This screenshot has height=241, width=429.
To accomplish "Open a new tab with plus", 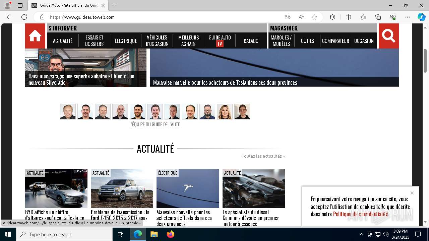I will point(114,5).
